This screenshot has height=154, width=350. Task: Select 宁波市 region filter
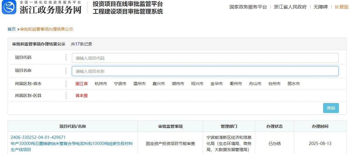[120, 84]
